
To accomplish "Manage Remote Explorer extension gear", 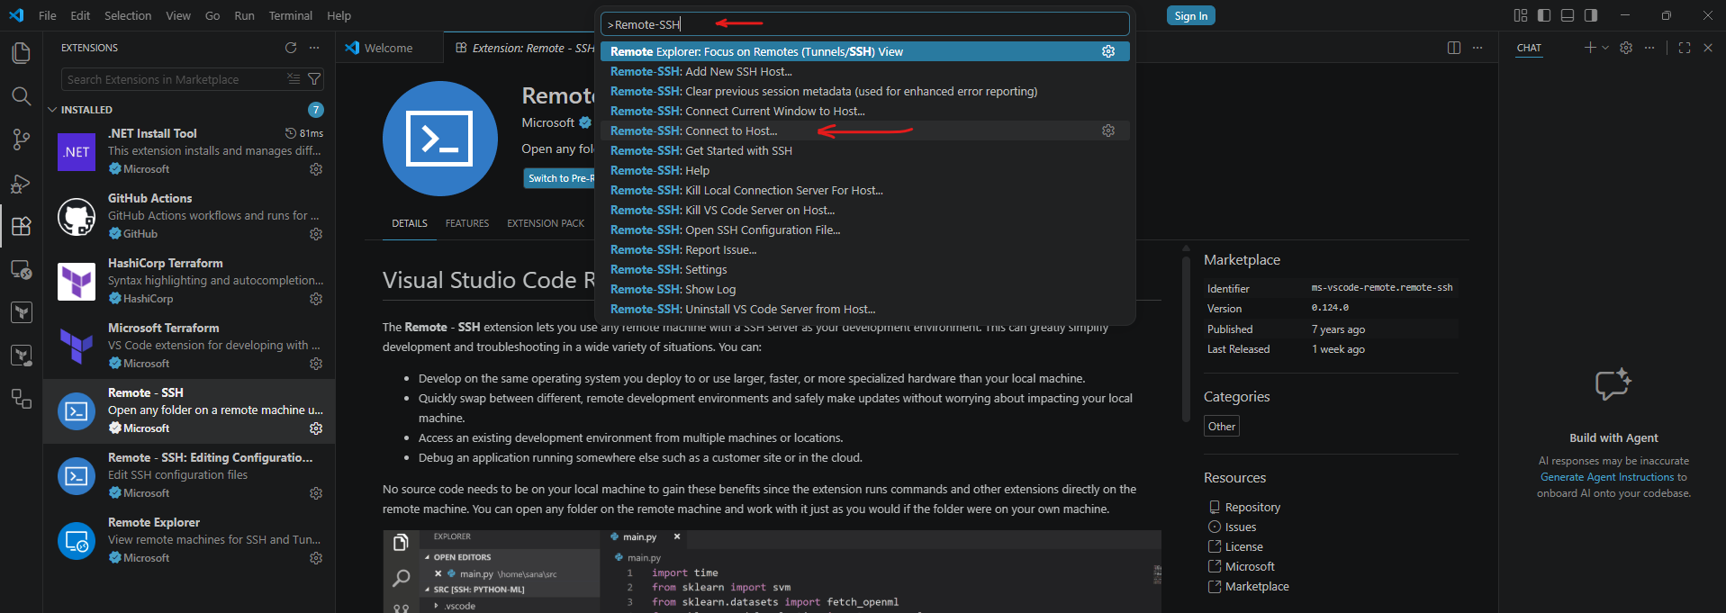I will point(316,558).
